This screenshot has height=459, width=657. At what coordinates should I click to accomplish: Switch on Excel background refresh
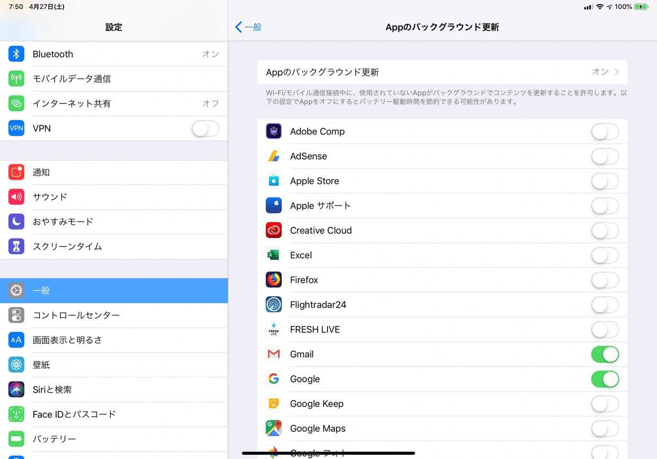[x=605, y=255]
